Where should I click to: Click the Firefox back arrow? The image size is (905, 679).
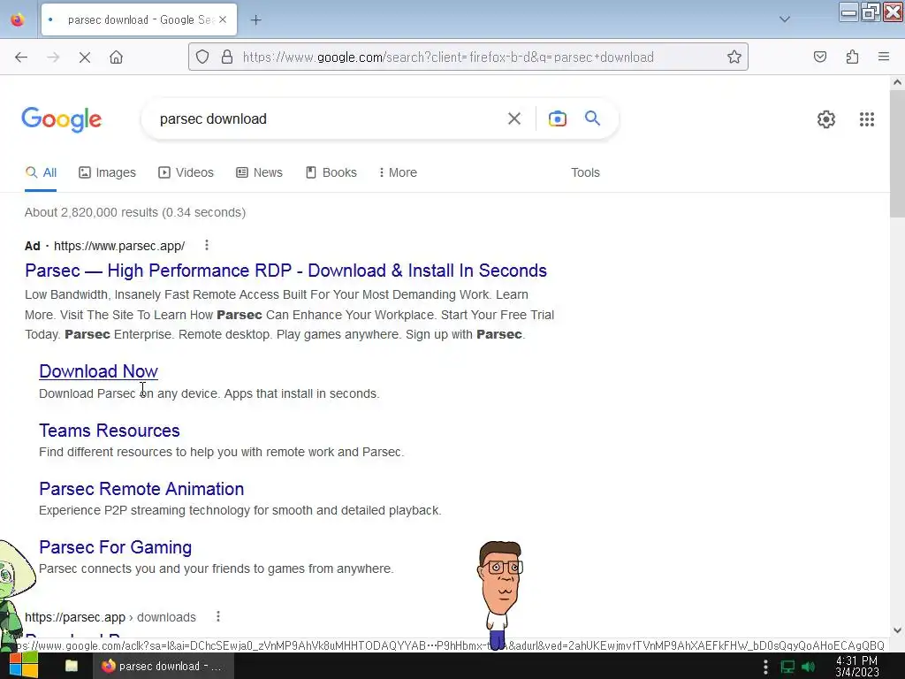21,57
